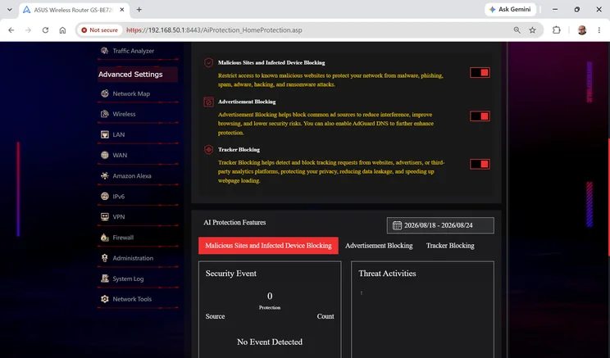Viewport: 610px width, 358px height.
Task: Click the Source column label
Action: (215, 316)
